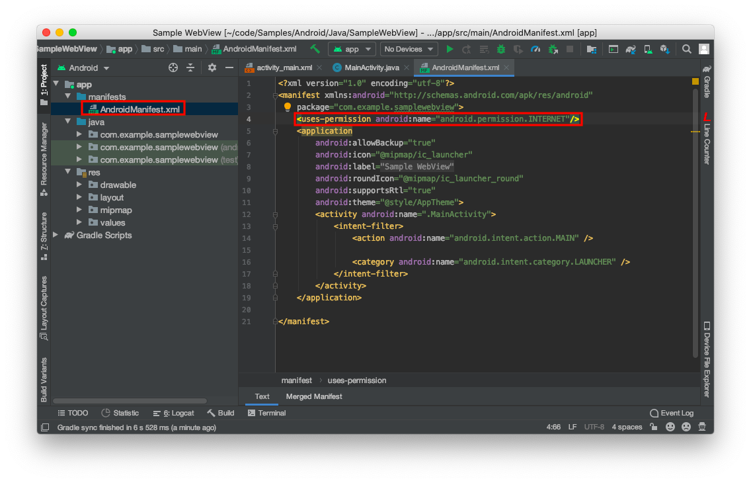Expand the layout folder

pos(79,197)
